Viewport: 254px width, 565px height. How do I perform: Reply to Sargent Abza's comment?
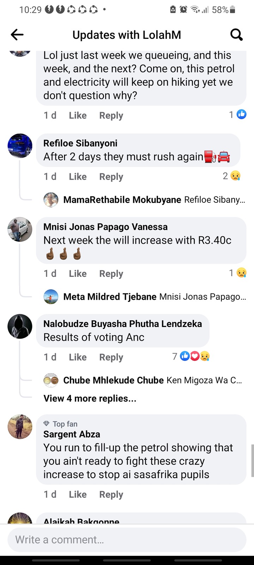point(111,494)
